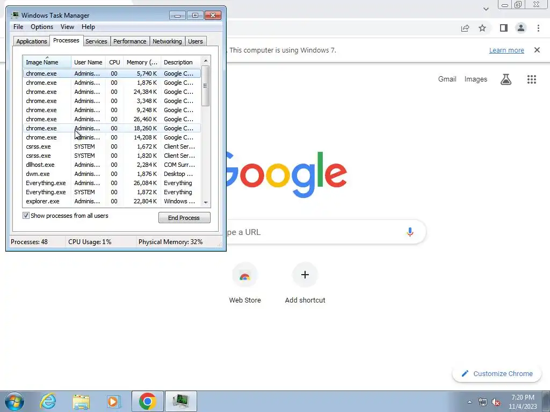Sort by Description column header
550x412 pixels.
[x=181, y=62]
